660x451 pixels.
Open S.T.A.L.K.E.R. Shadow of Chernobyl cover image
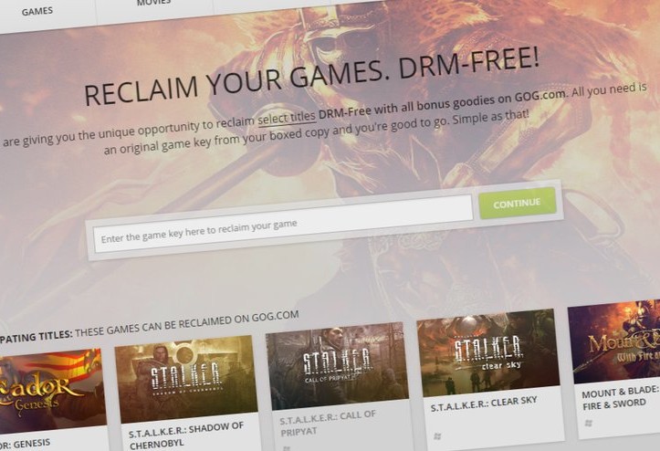point(186,379)
